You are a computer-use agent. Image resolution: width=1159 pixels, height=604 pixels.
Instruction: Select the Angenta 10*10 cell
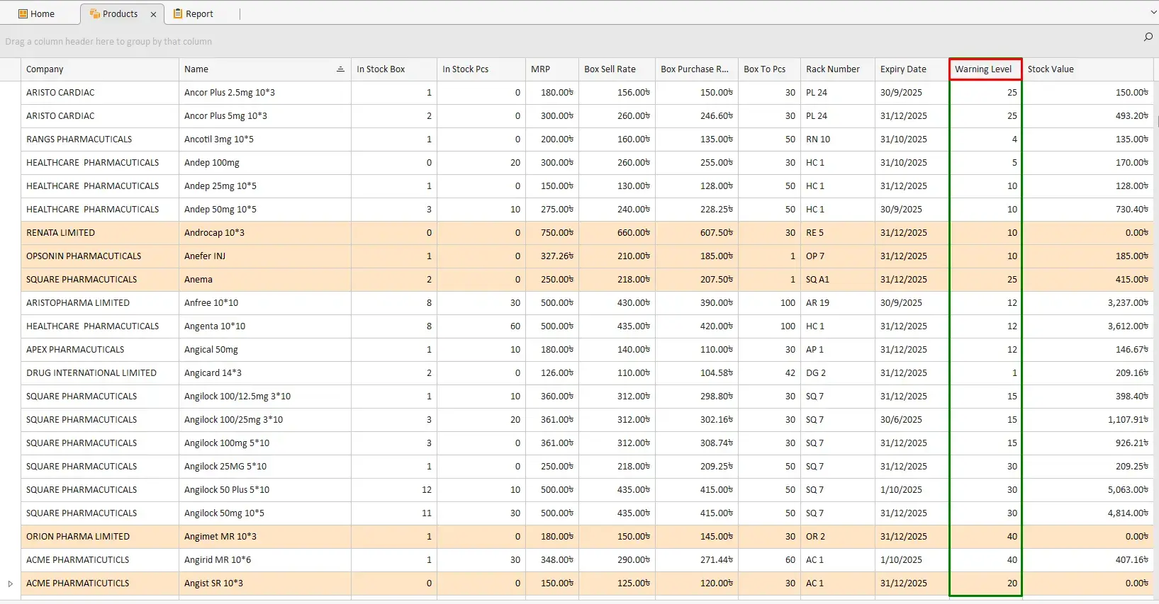pos(265,326)
